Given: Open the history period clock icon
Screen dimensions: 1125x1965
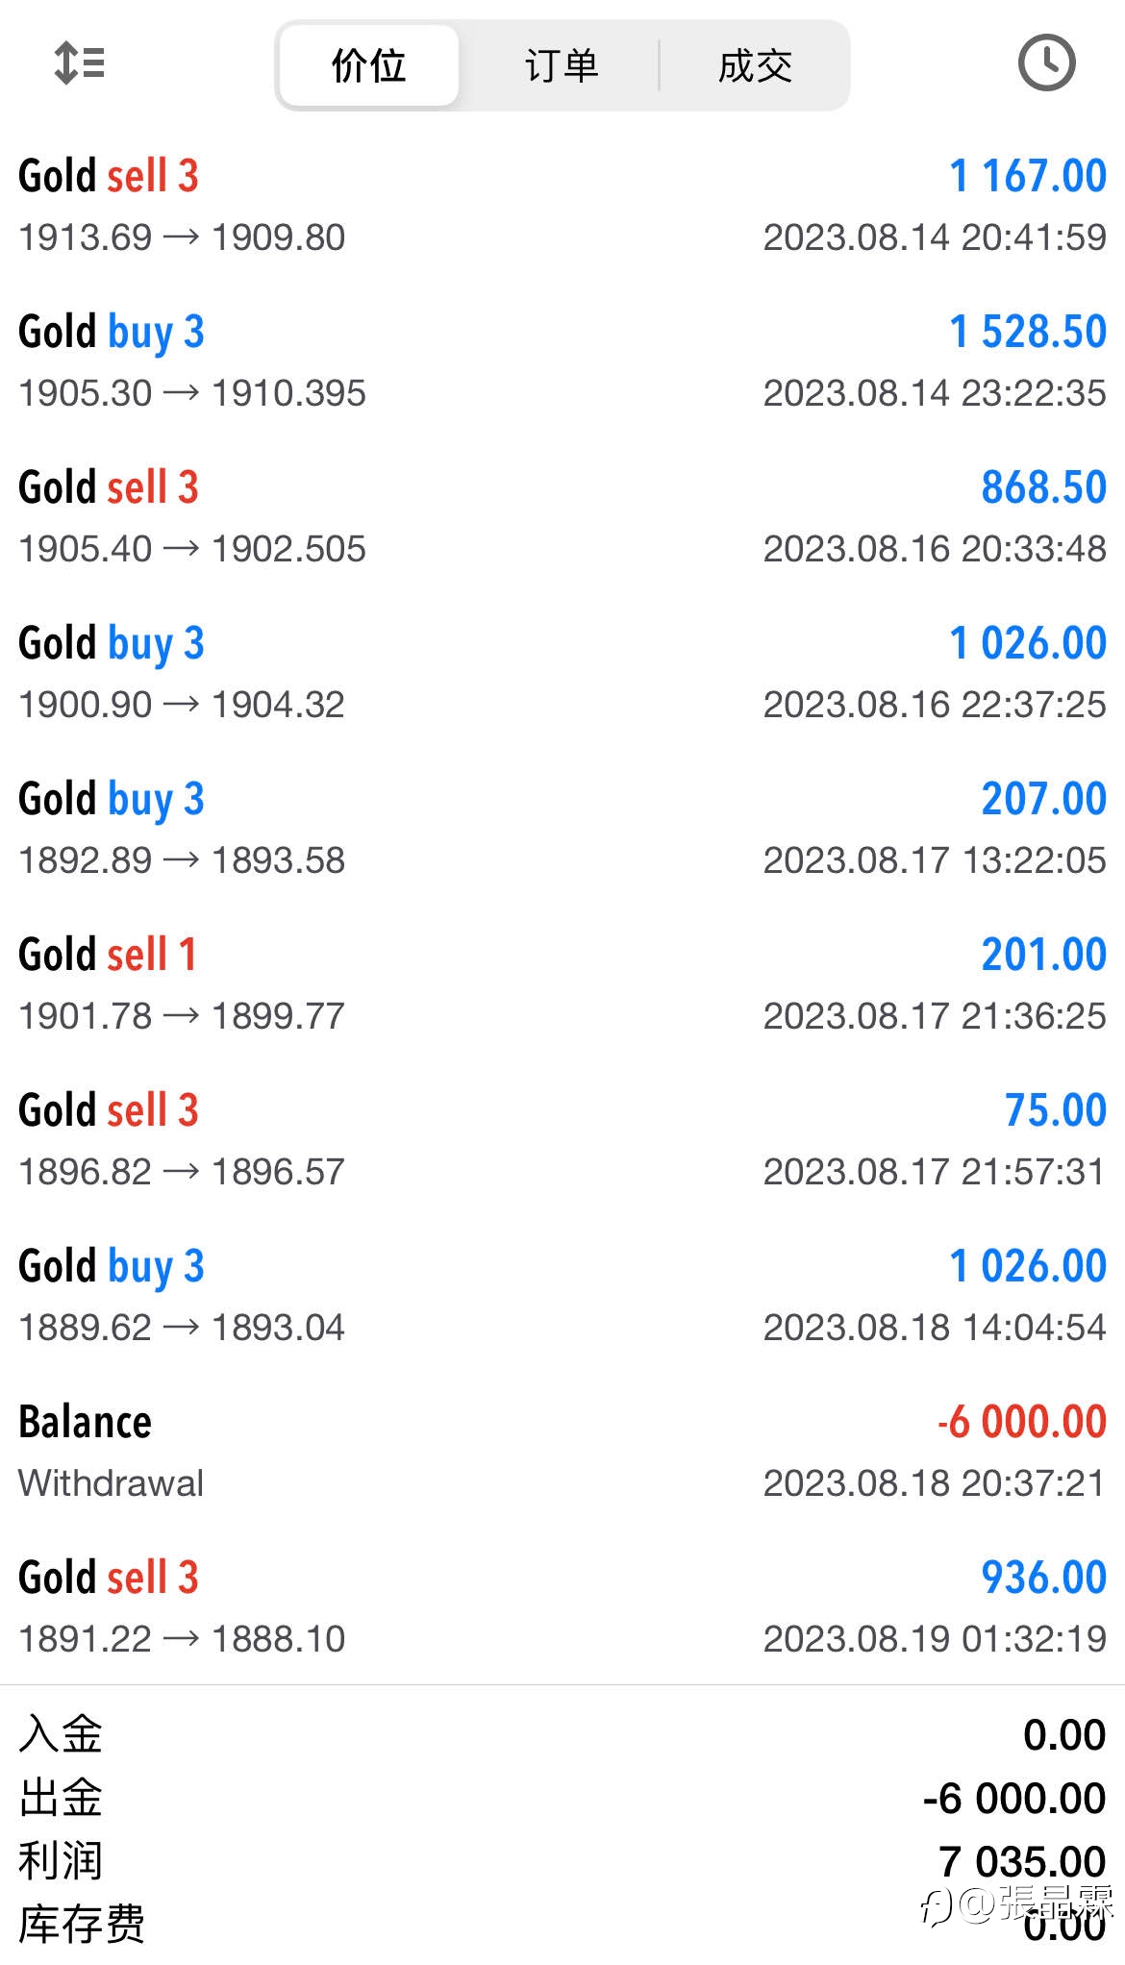Looking at the screenshot, I should 1046,63.
